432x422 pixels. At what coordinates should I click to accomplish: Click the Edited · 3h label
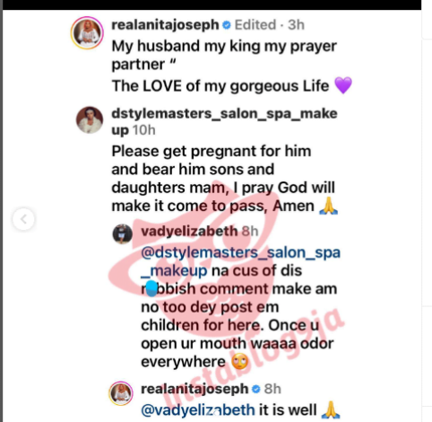tap(270, 25)
